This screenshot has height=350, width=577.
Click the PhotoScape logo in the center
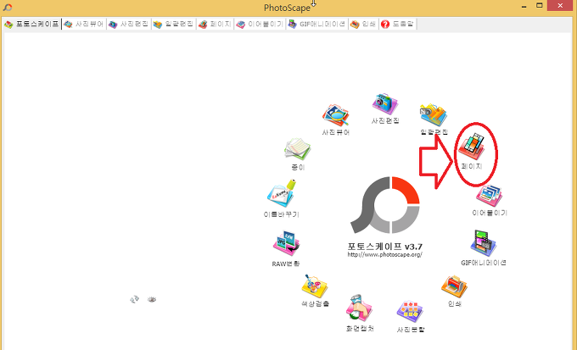pos(385,205)
